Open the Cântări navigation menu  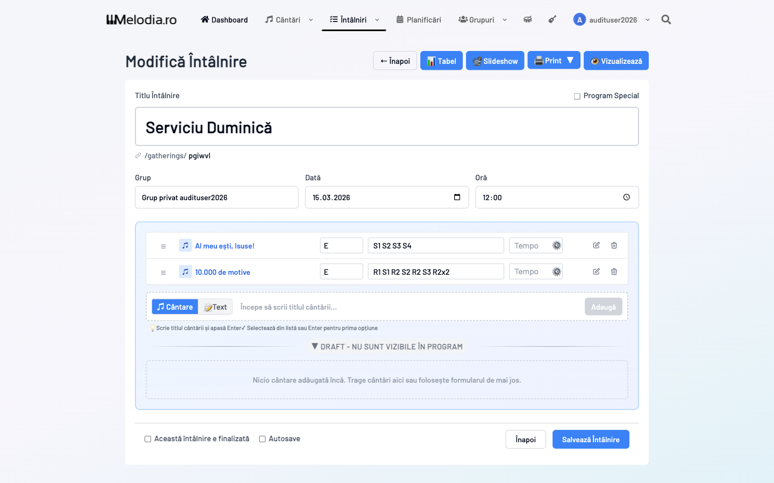point(289,20)
